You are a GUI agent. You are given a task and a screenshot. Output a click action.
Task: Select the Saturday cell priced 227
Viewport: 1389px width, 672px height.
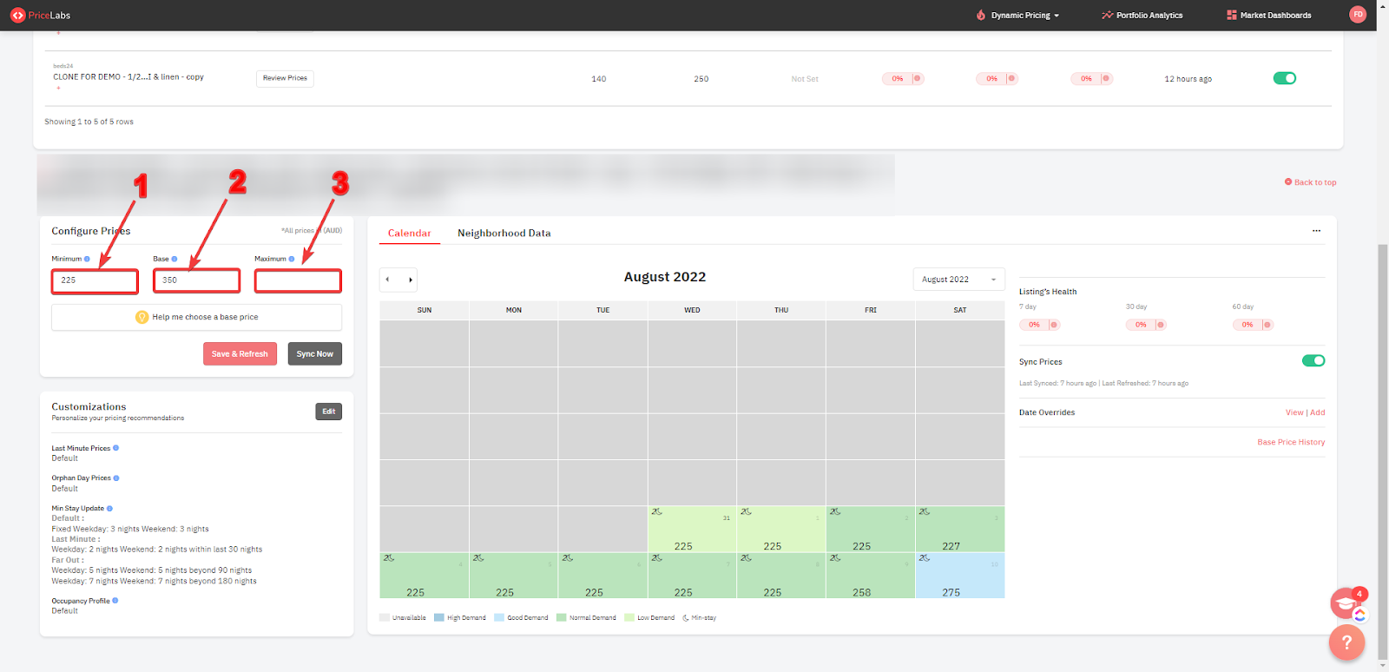pyautogui.click(x=959, y=529)
